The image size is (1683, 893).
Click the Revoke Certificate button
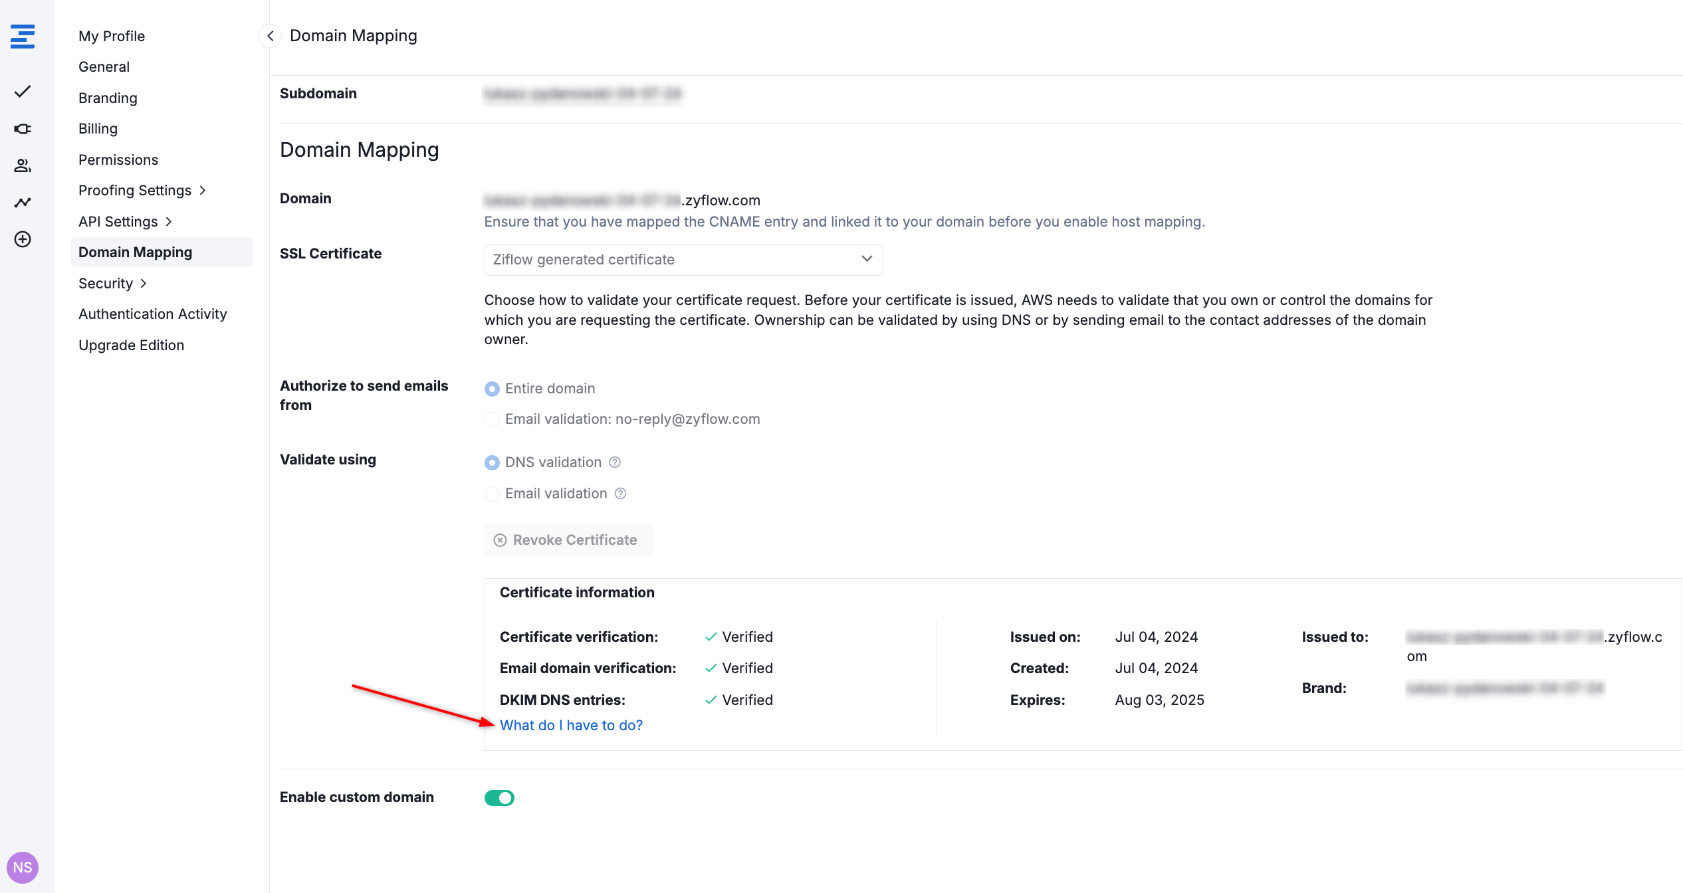[x=568, y=540]
